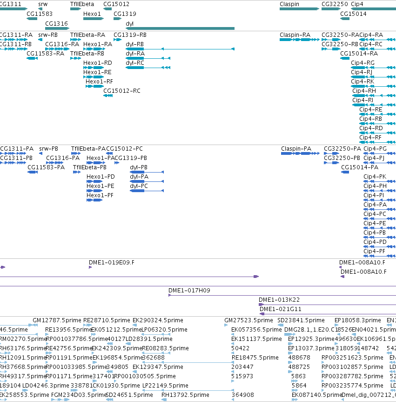The width and height of the screenshot is (396, 402).
Task: Select the TfIIEbeta-RA transcript label
Action: click(88, 35)
